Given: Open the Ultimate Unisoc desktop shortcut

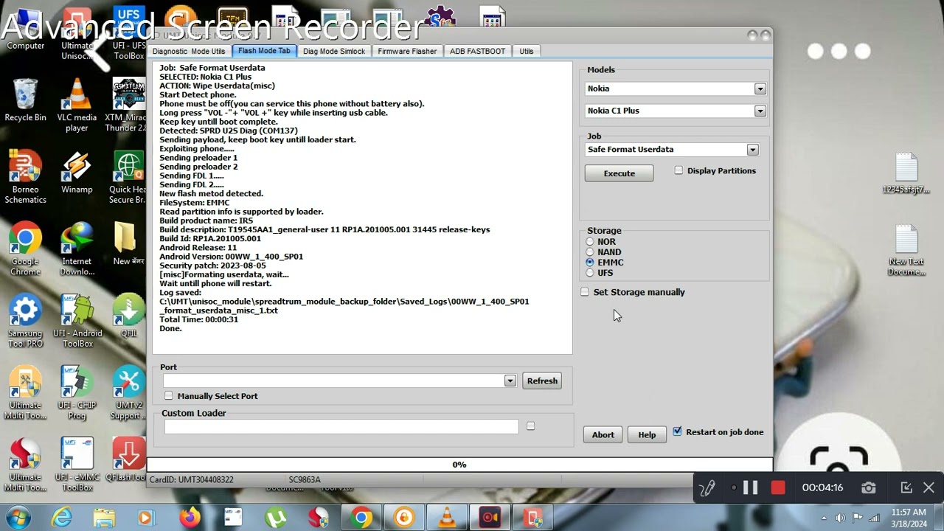Looking at the screenshot, I should coord(77,35).
